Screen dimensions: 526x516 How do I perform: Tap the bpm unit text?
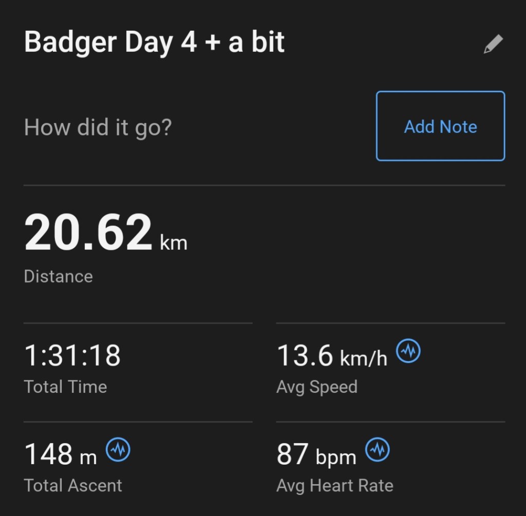pyautogui.click(x=335, y=457)
